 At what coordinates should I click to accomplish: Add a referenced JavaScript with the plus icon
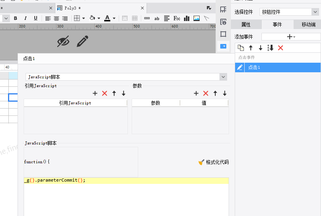(x=95, y=93)
